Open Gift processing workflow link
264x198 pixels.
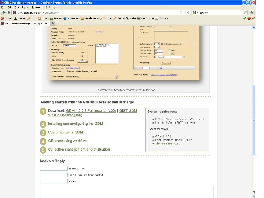tap(68, 141)
